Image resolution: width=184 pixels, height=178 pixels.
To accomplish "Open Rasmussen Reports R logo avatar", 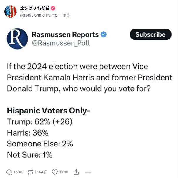I will [x=17, y=39].
